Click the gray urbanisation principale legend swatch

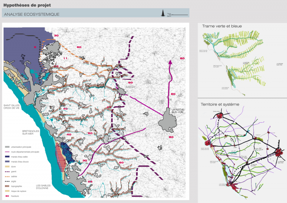point(7,147)
